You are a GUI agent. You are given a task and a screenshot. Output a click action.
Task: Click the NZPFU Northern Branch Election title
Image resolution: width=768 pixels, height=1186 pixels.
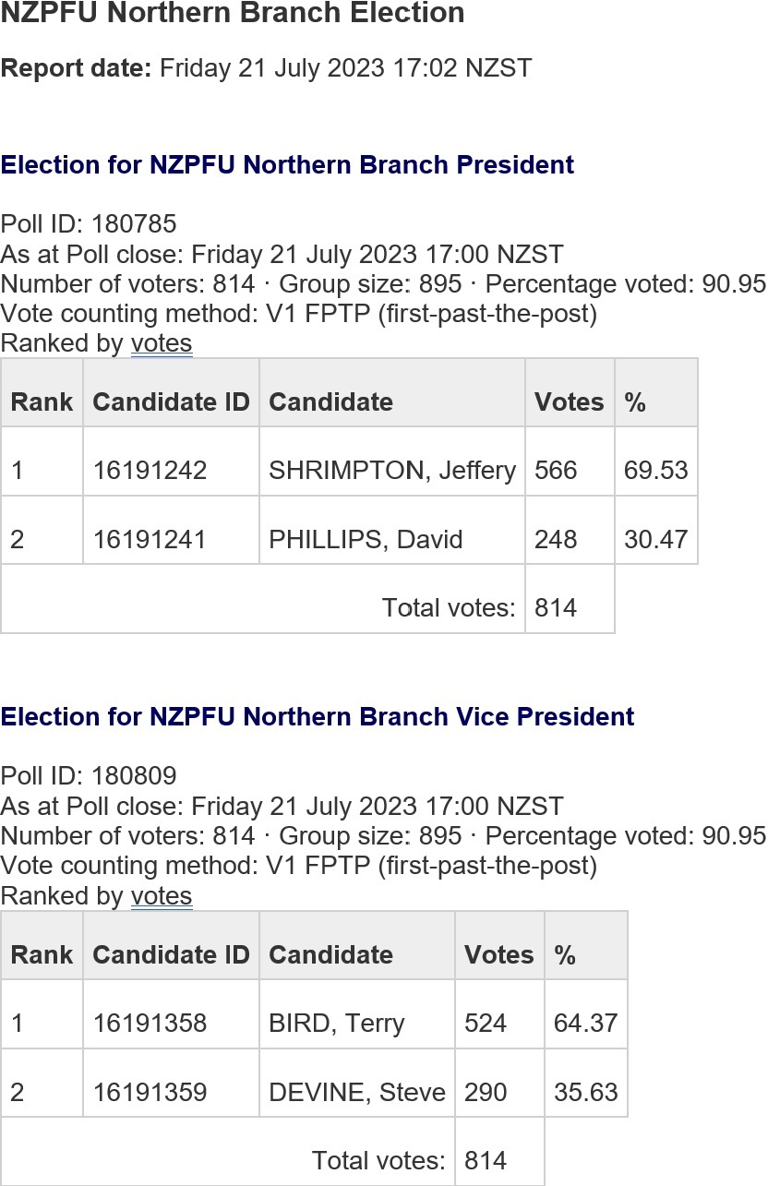click(233, 14)
